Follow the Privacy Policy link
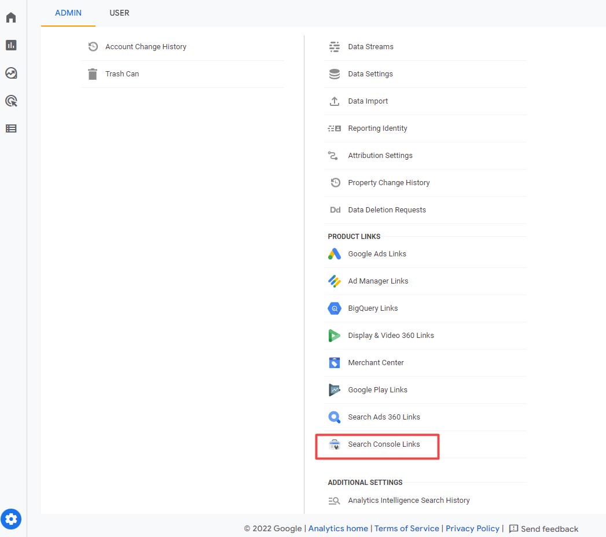This screenshot has width=606, height=537. tap(473, 528)
